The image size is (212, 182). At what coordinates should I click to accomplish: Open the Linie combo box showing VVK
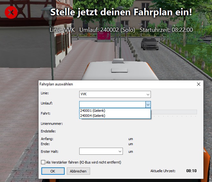pyautogui.click(x=115, y=94)
